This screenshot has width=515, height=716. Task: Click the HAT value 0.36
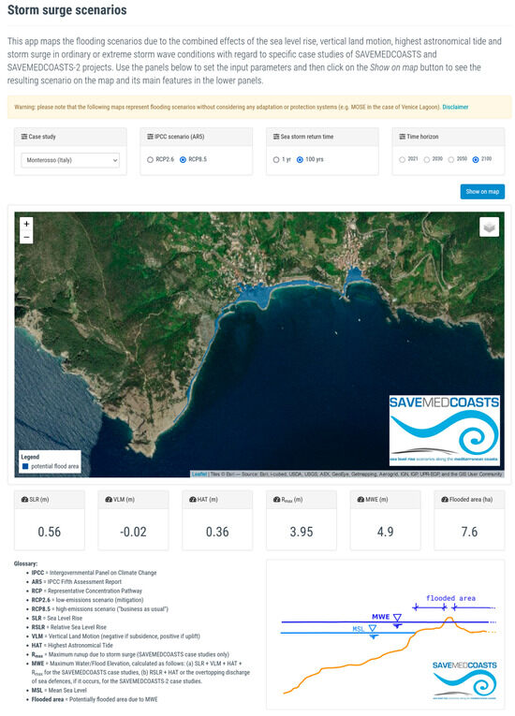pos(217,532)
